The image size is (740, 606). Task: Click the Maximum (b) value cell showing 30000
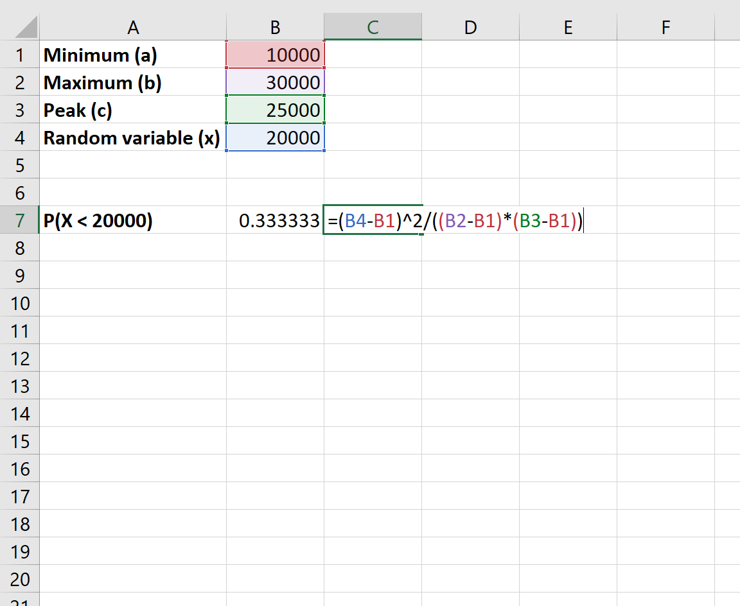click(275, 82)
